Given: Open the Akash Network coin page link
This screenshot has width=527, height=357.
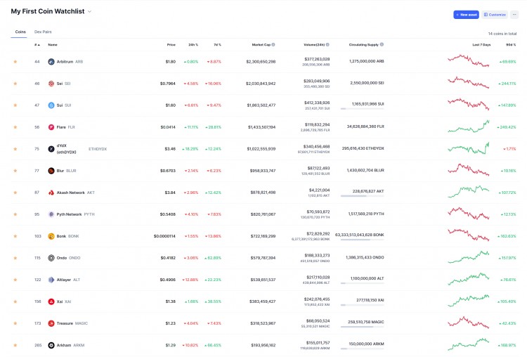Looking at the screenshot, I should tap(70, 193).
